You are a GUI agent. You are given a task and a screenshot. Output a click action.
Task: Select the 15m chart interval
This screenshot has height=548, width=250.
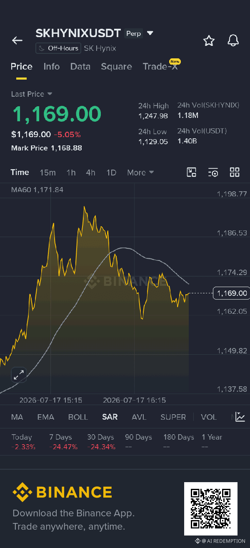click(x=47, y=173)
